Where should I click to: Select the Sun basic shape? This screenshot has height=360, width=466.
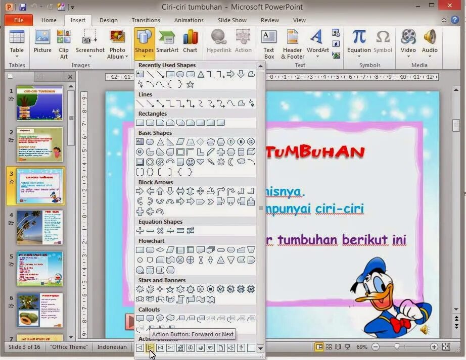click(221, 162)
